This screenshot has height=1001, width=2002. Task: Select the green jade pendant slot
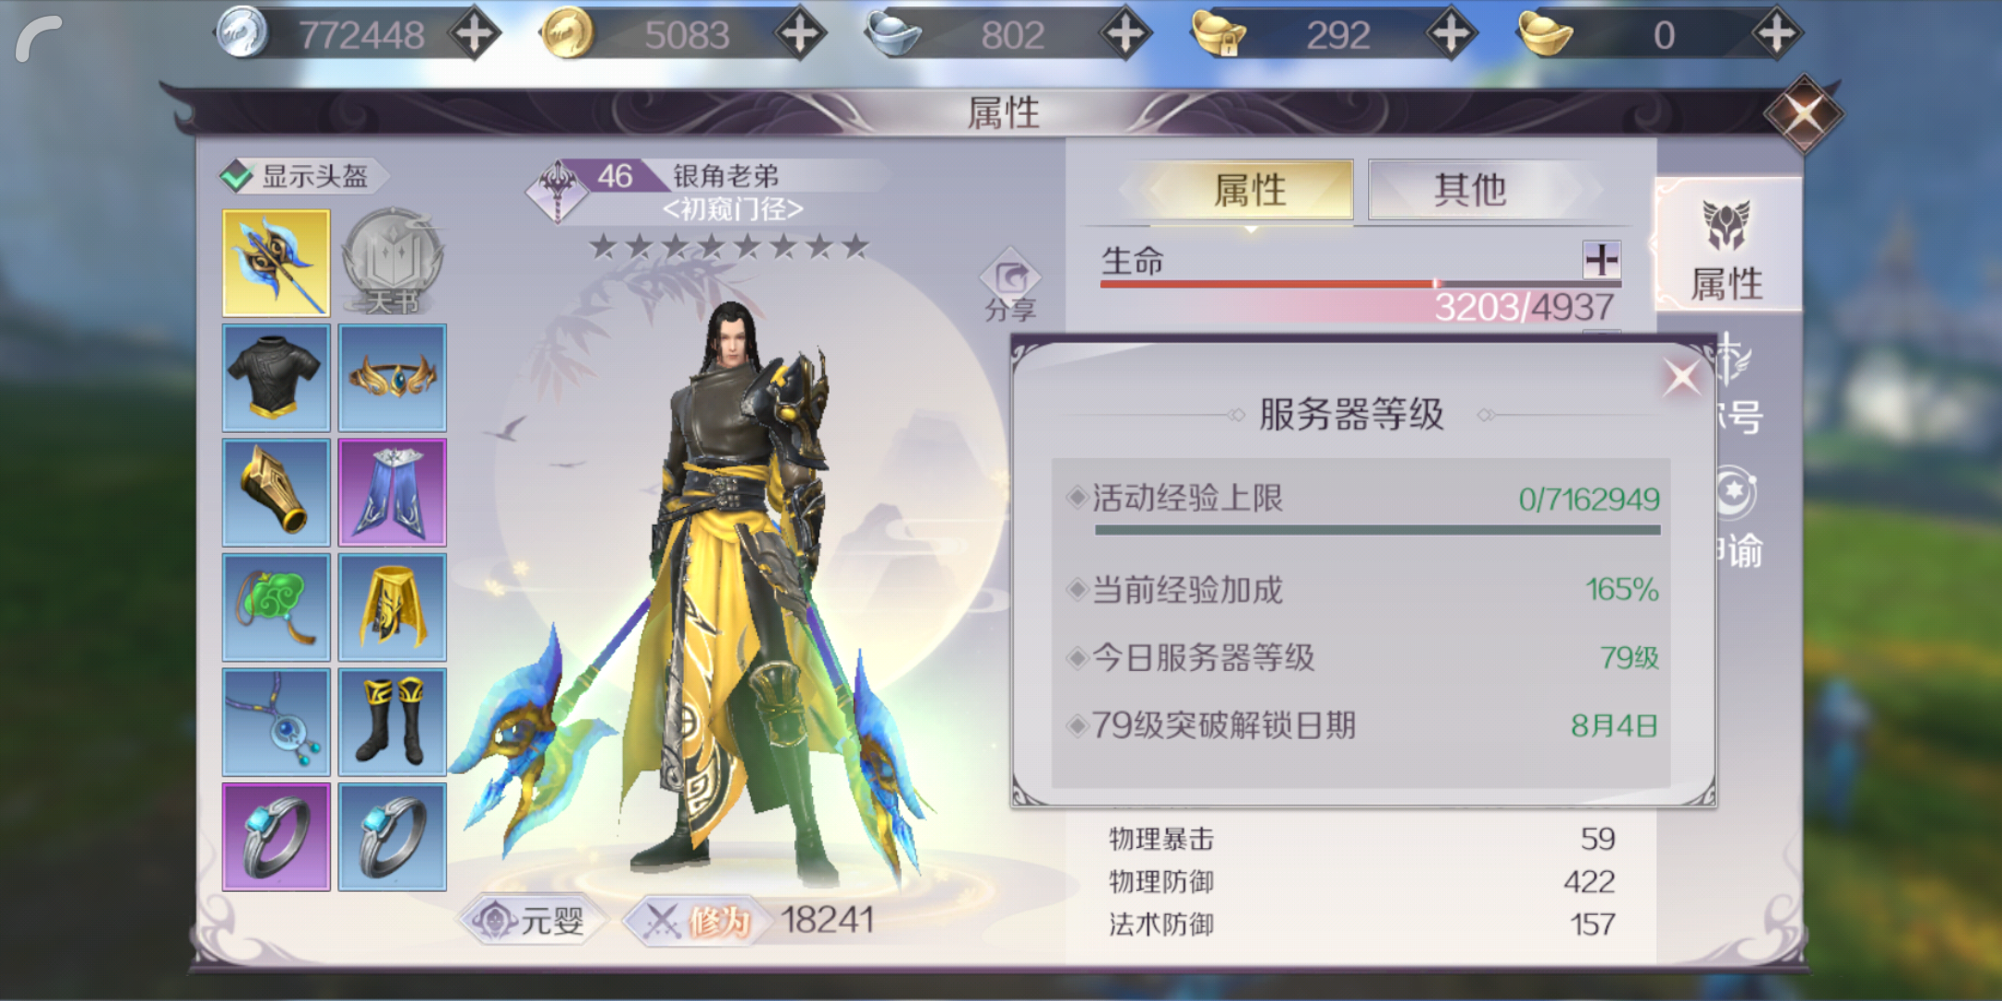(x=276, y=607)
